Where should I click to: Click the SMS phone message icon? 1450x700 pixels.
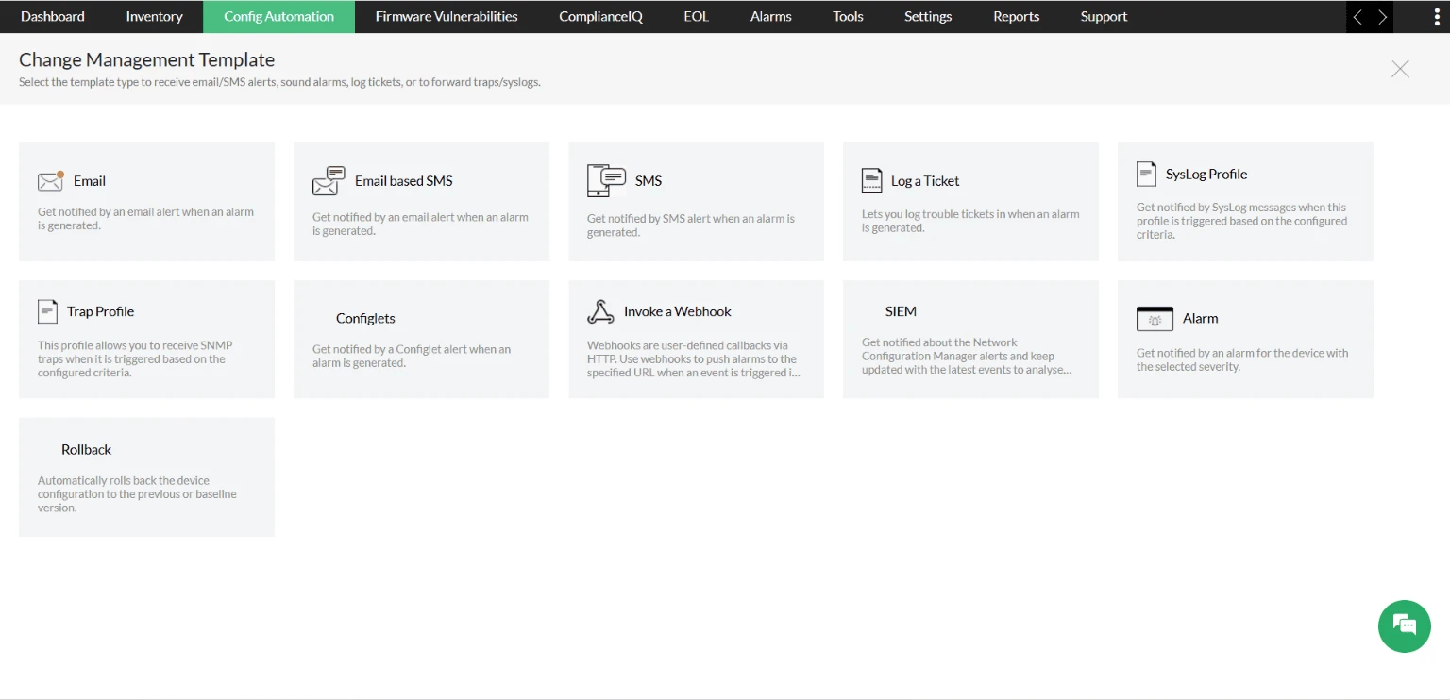[x=606, y=180]
